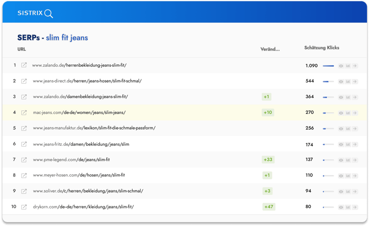Open external link icon for drykorn.com row
Screen dimensions: 369x226
[24, 207]
